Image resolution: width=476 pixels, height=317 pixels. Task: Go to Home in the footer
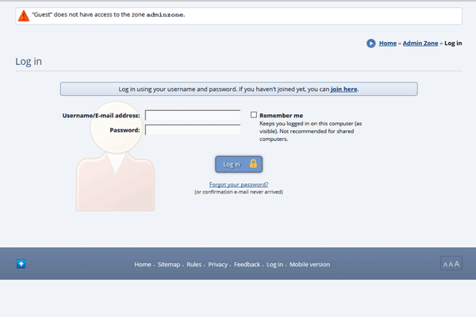[x=143, y=265]
